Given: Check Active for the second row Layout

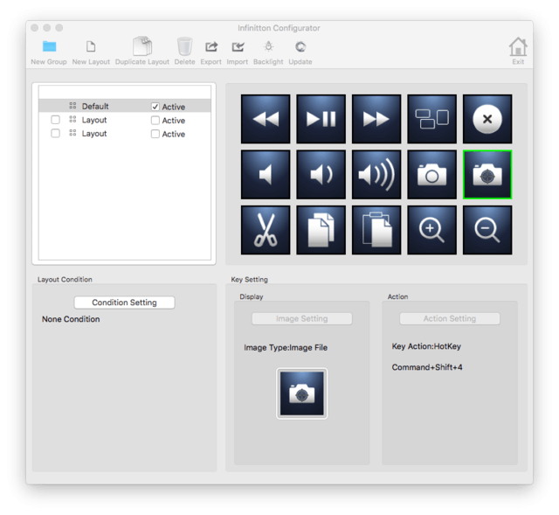Looking at the screenshot, I should pos(155,121).
